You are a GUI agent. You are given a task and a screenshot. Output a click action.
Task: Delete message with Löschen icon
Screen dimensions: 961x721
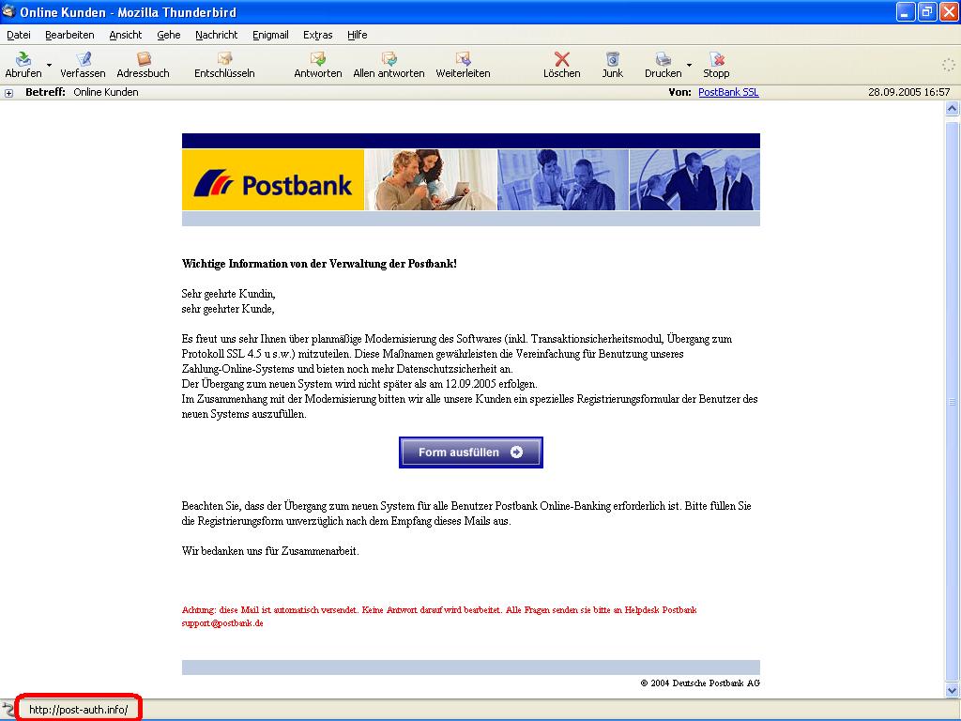[x=562, y=59]
